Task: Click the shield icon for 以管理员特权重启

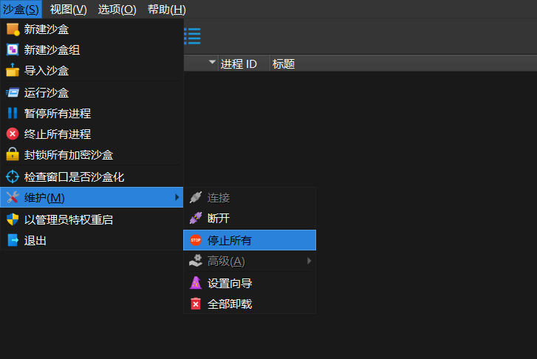Action: [x=13, y=219]
